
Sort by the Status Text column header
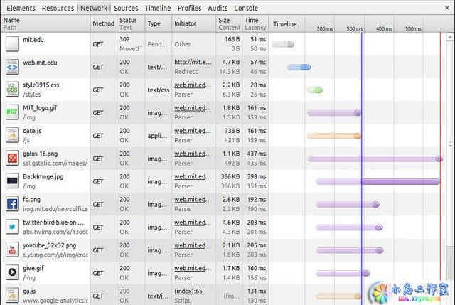click(131, 23)
